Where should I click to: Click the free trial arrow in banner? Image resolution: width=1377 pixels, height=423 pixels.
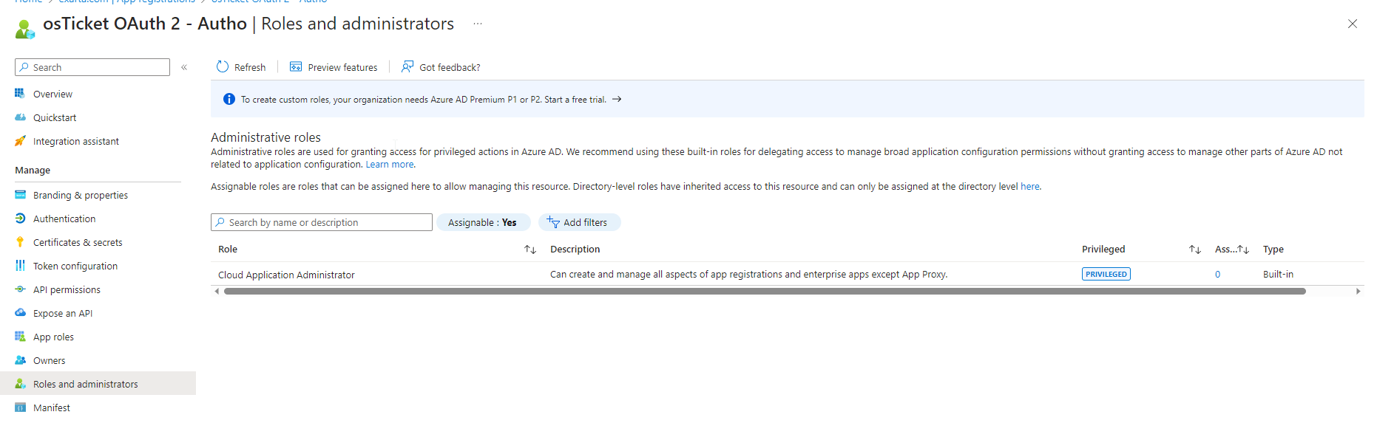tap(617, 100)
